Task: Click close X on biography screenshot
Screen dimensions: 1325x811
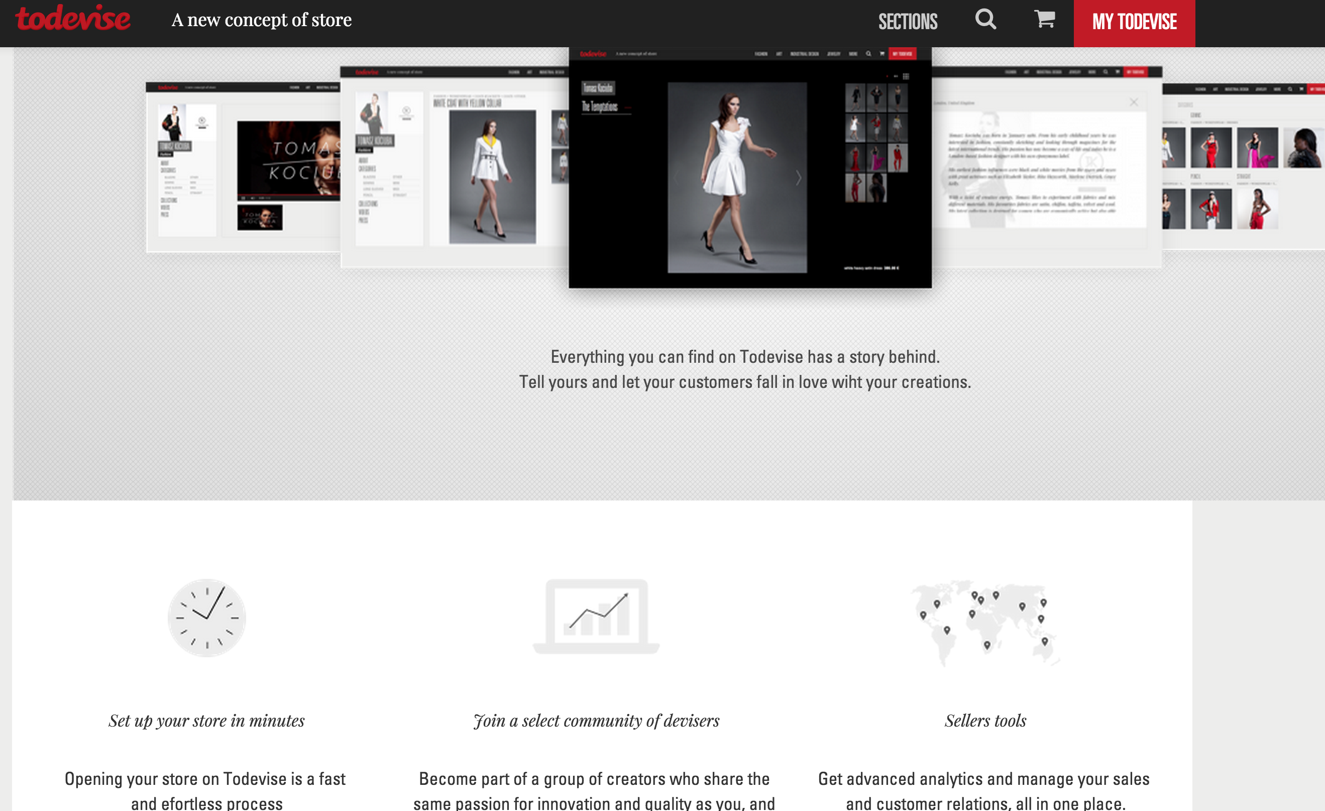Action: coord(1134,102)
